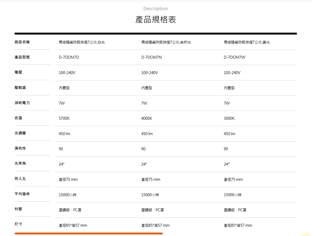Click the 消耗電力 row label
This screenshot has width=312, height=236.
point(22,103)
